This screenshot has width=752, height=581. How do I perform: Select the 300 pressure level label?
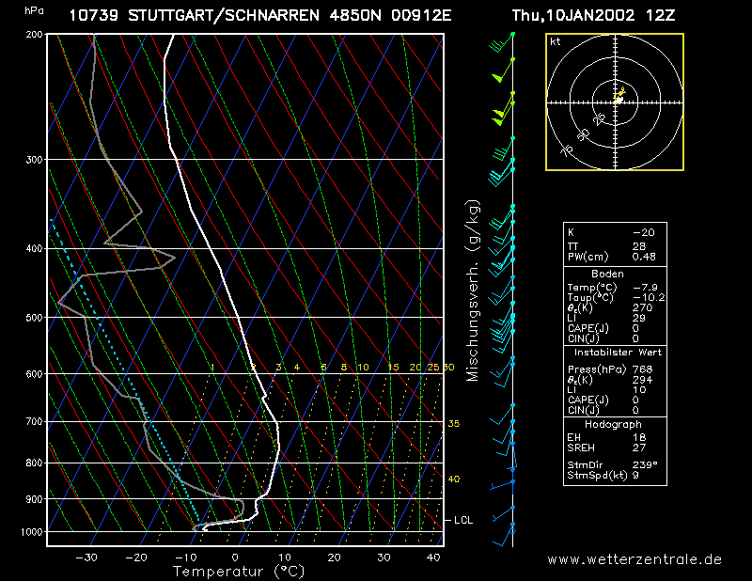(34, 159)
